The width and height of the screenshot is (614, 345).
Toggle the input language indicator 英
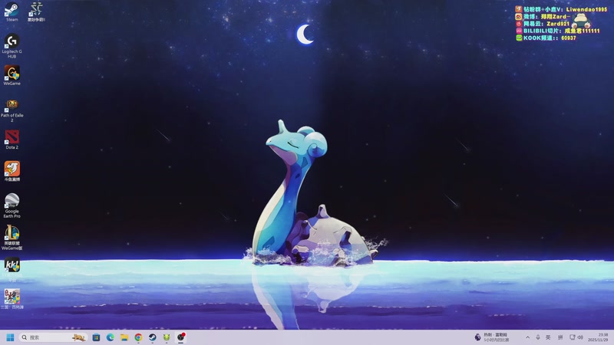coord(548,337)
